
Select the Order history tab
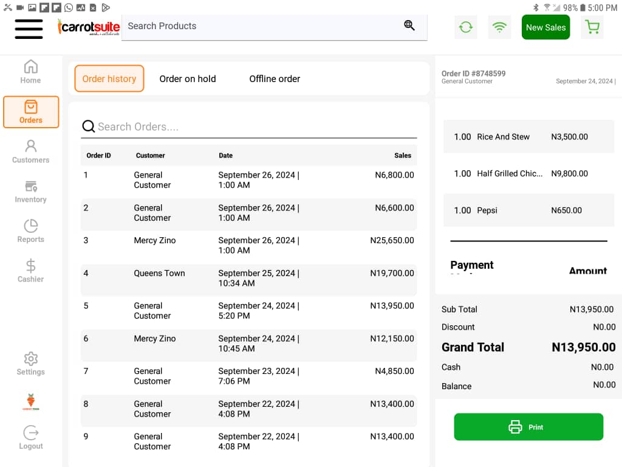tap(109, 78)
